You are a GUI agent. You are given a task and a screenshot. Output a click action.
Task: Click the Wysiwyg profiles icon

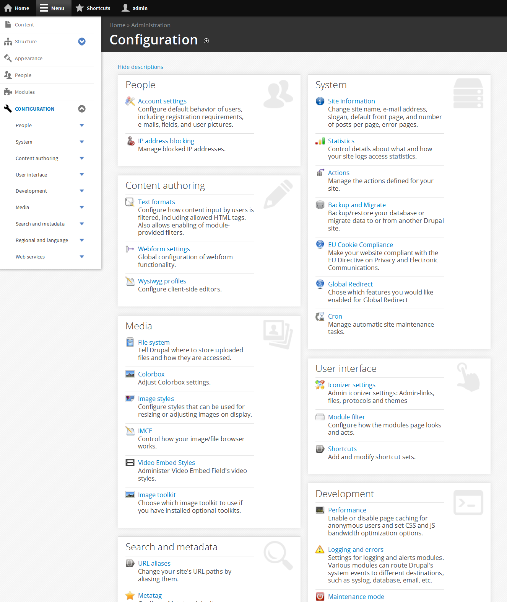[x=130, y=281]
